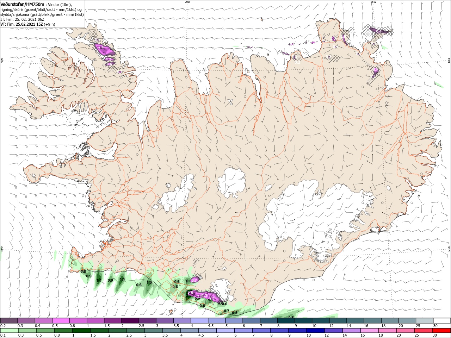Select the dark teal swatch labeled 9 in snow legend

tap(303, 320)
